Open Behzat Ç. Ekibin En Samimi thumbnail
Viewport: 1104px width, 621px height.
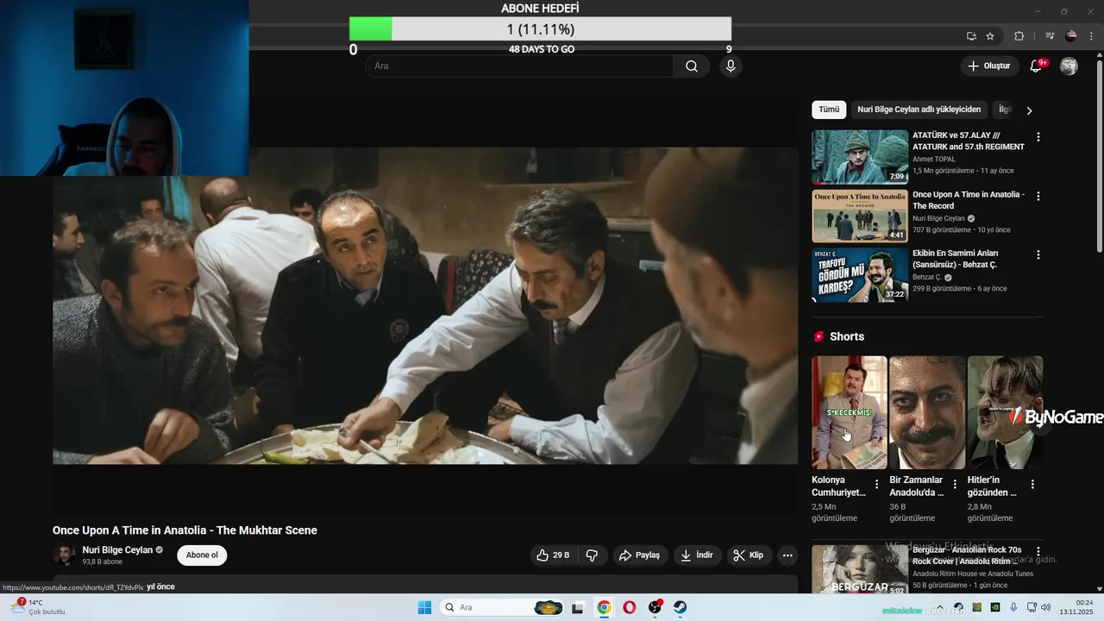pos(860,275)
